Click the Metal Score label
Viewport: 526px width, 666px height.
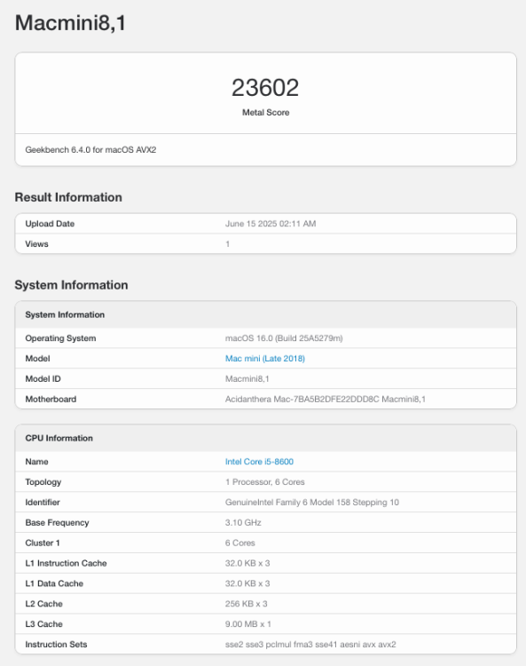click(265, 113)
